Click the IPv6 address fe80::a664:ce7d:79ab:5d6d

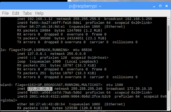click(56, 93)
